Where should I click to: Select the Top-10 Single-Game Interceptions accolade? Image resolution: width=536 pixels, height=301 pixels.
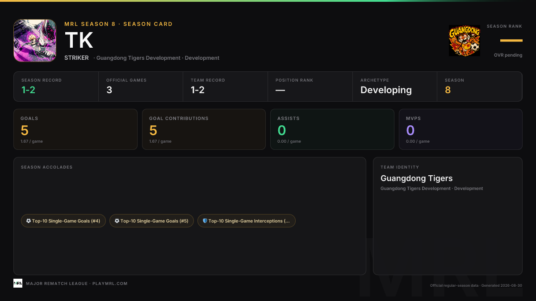tap(247, 221)
